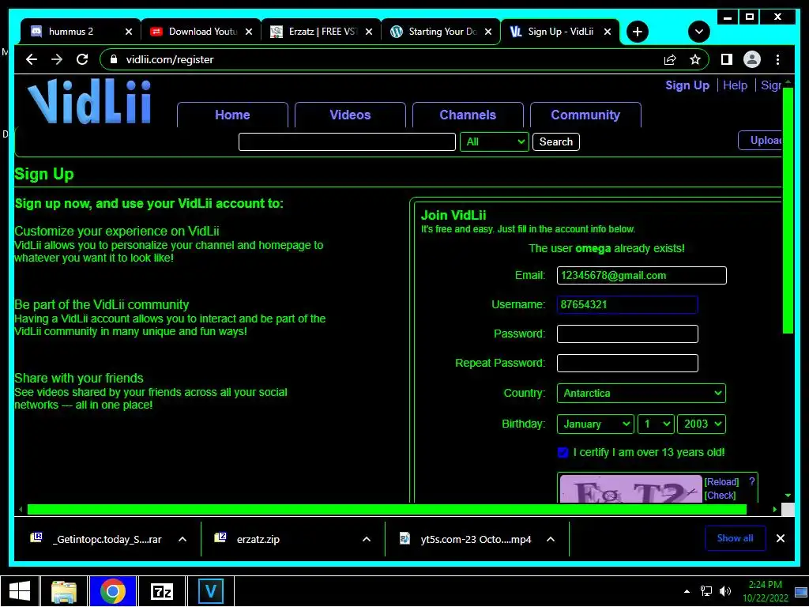Reload the vidlii.com page
Viewport: 809px width, 607px height.
click(x=82, y=59)
